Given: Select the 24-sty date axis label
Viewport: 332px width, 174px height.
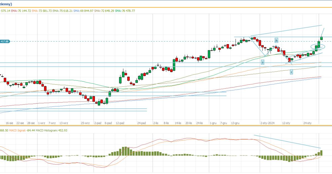Looking at the screenshot, I should (308, 123).
